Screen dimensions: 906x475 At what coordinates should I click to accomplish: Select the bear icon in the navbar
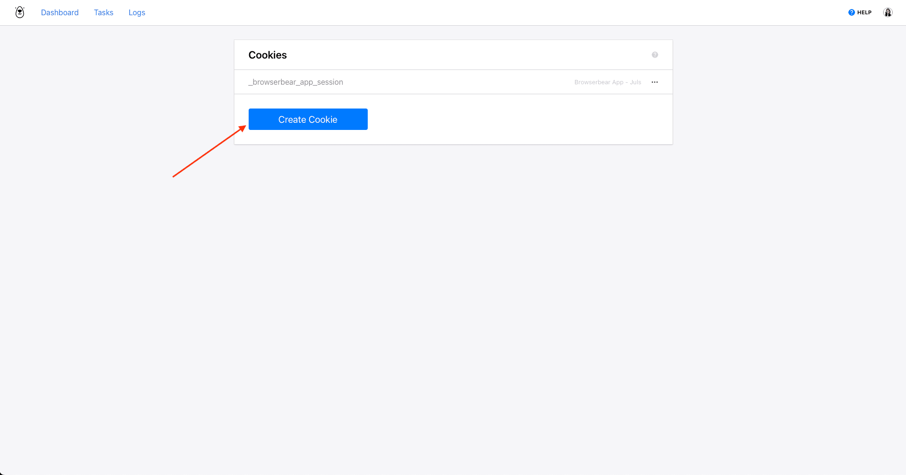[20, 12]
